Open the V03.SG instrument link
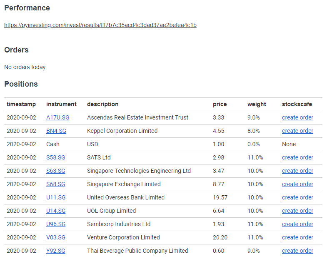Image resolution: width=327 pixels, height=259 pixels. [x=56, y=237]
